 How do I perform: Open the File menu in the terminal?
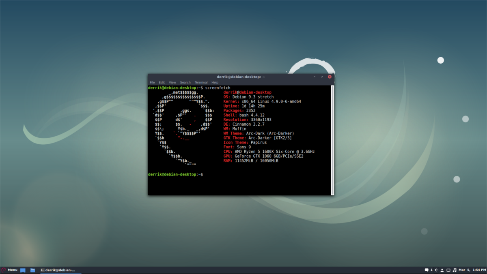[152, 82]
